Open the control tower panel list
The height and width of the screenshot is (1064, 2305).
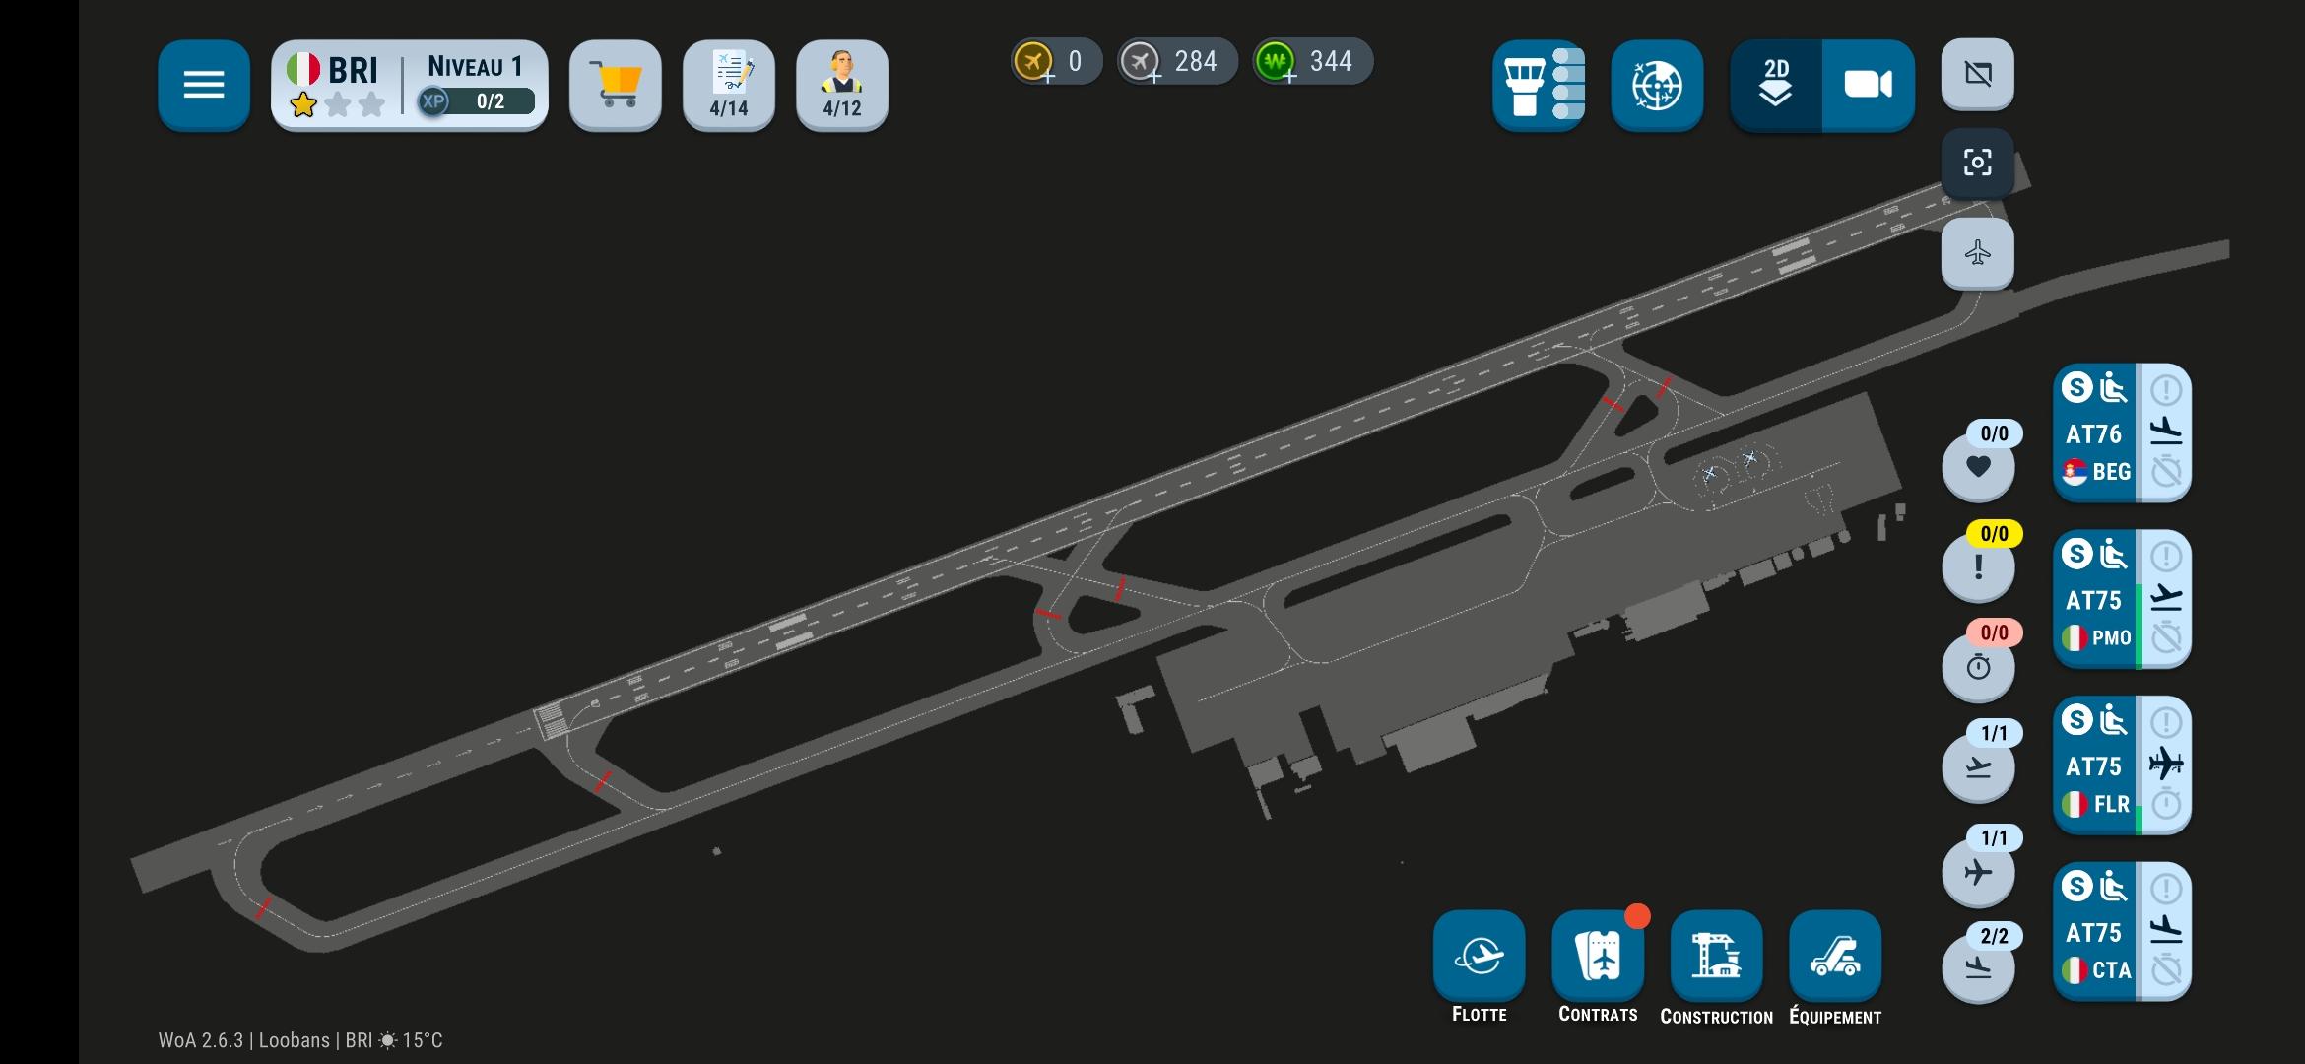[1538, 85]
